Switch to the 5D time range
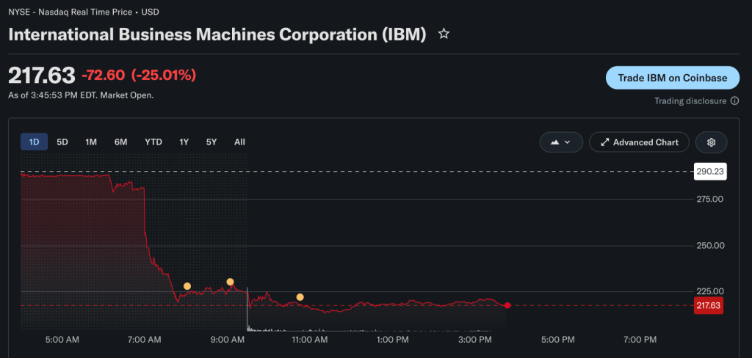Screen dimensions: 752x358 point(62,142)
